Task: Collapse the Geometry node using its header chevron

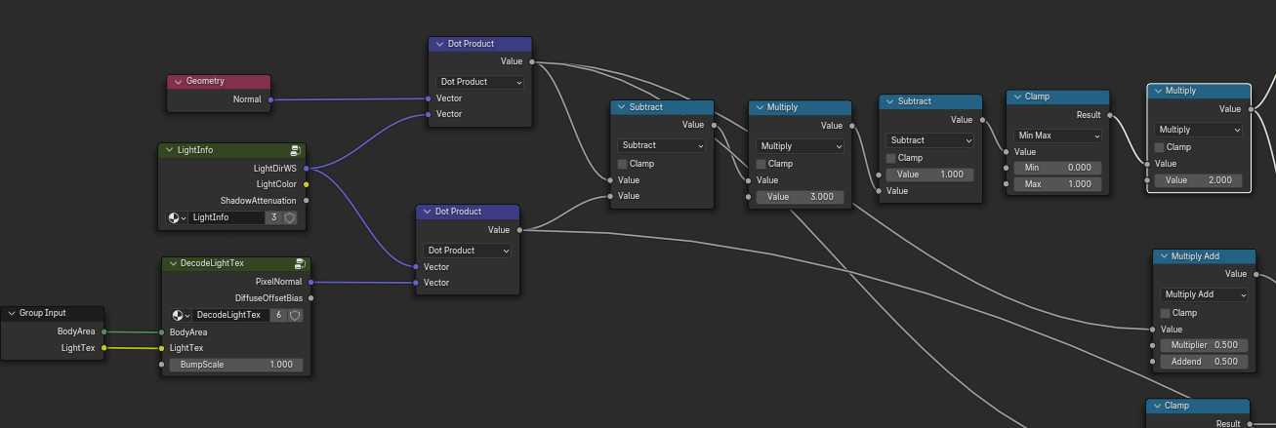Action: click(x=177, y=82)
